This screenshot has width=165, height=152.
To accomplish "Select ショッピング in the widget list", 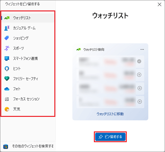I will (x=28, y=38).
